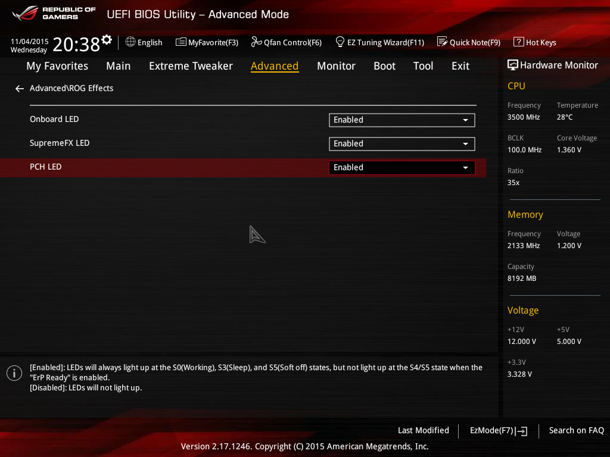The width and height of the screenshot is (610, 457).
Task: Click the CPU section heading
Action: pos(516,86)
